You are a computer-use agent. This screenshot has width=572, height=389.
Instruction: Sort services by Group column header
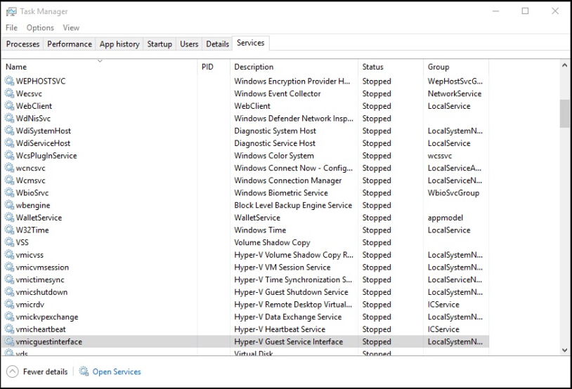[438, 67]
